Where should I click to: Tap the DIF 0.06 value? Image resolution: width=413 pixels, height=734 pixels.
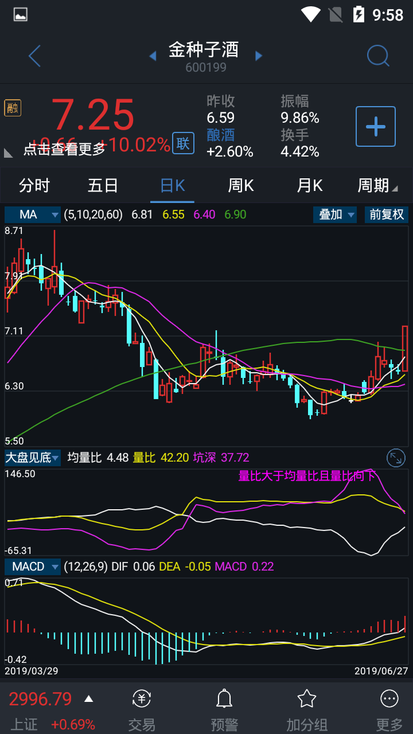coord(133,567)
